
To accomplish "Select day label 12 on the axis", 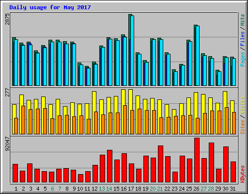I will [x=94, y=189].
